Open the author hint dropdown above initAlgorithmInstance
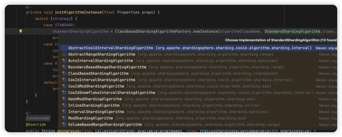 [x=28, y=7]
